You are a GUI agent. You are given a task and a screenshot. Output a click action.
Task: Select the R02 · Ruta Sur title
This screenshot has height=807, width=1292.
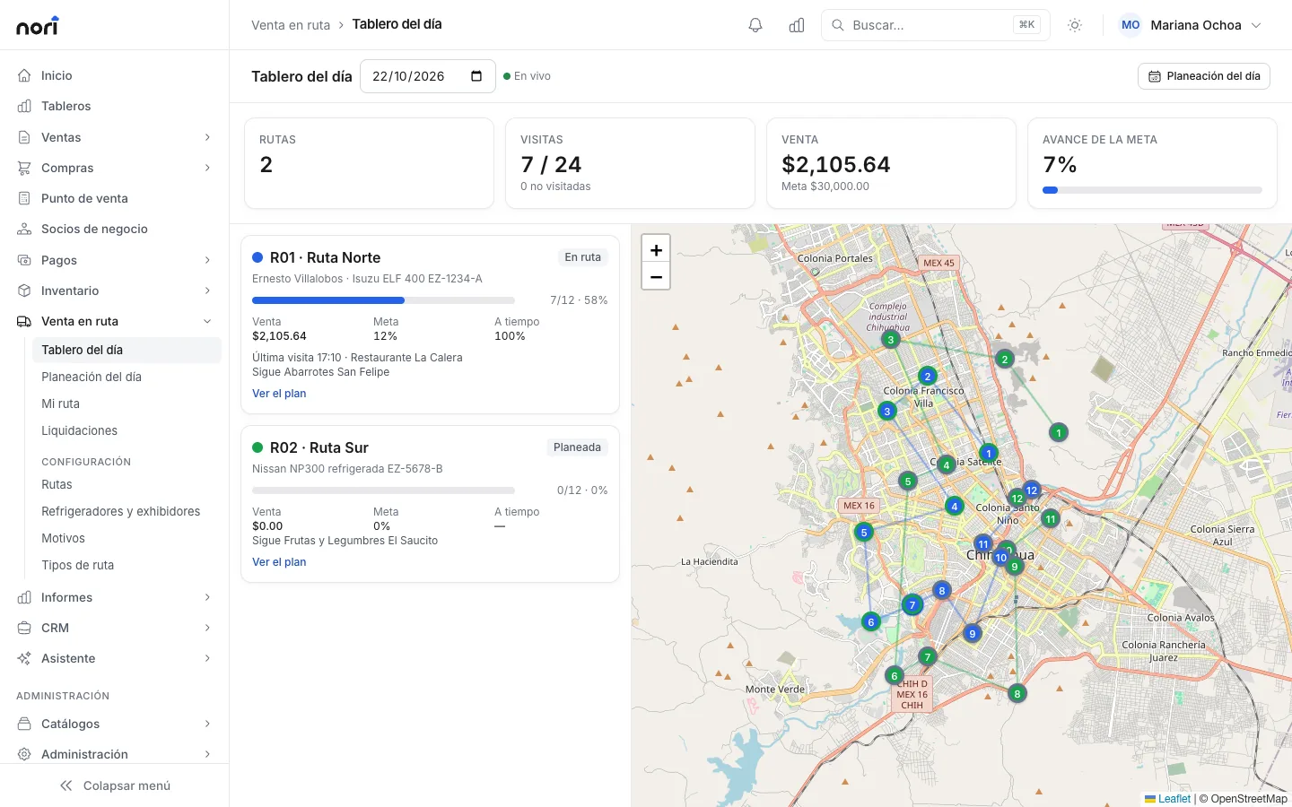tap(319, 447)
